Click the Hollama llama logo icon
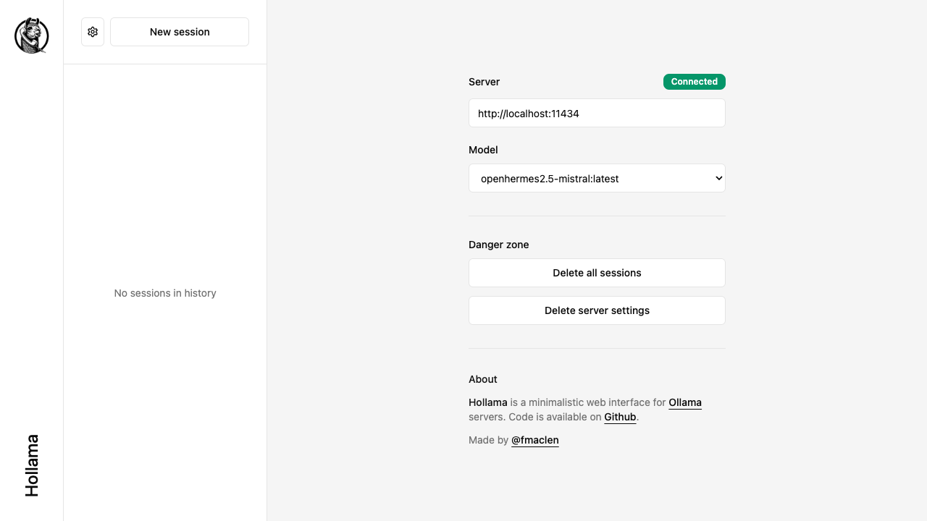Image resolution: width=927 pixels, height=521 pixels. pyautogui.click(x=32, y=35)
